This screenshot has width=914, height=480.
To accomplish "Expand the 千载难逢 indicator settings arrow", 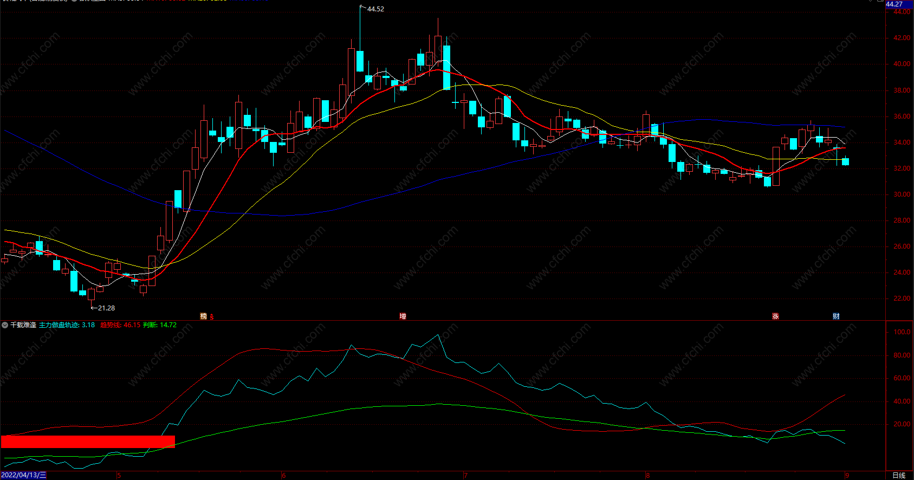I will pos(5,325).
